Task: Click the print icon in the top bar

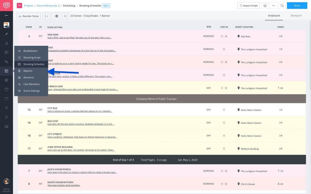Action: click(265, 5)
